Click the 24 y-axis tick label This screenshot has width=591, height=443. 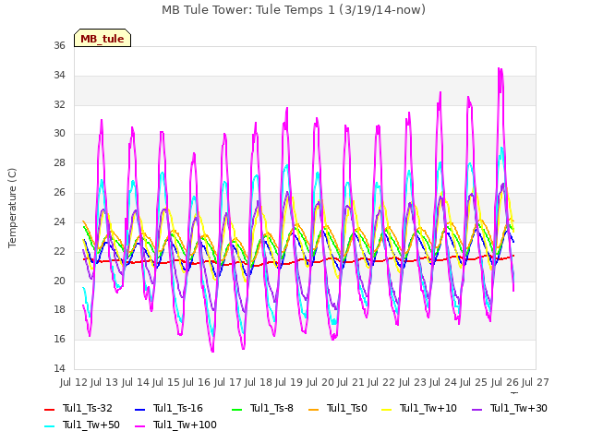click(x=59, y=221)
